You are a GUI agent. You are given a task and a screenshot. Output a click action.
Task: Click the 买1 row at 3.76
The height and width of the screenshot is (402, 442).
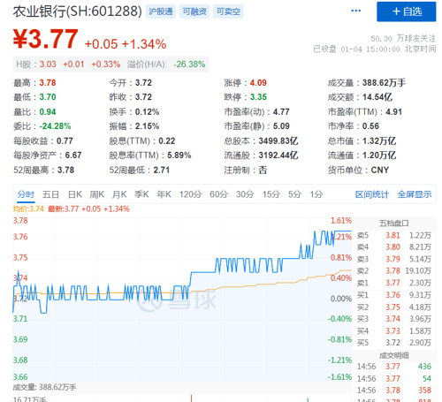(394, 295)
